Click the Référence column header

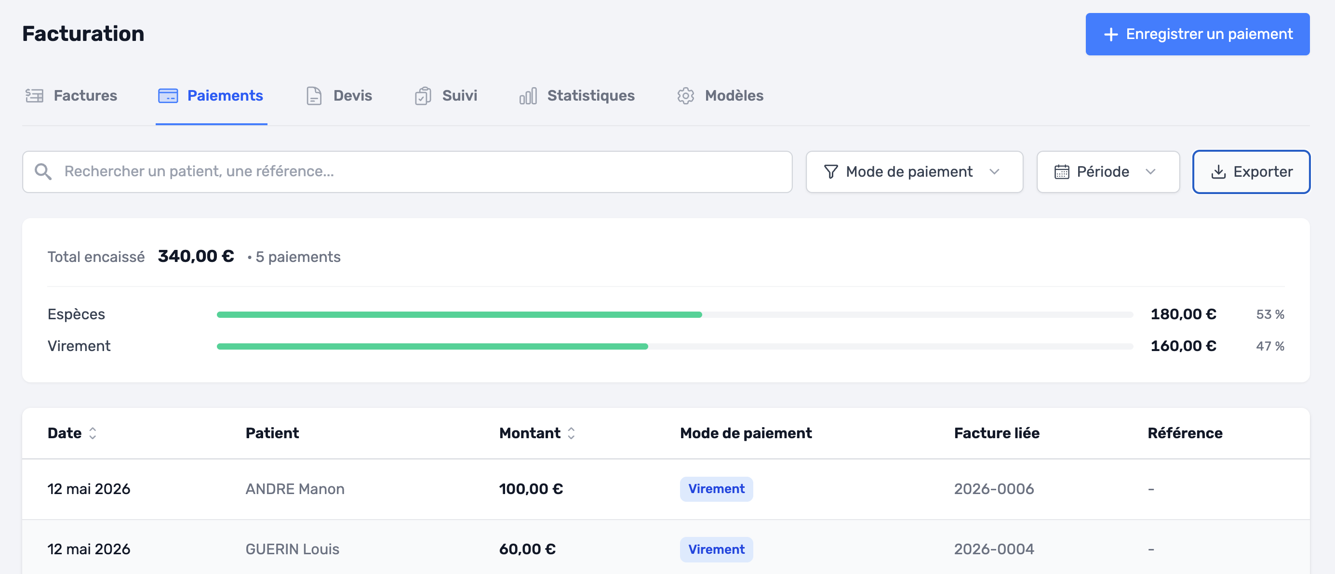(x=1185, y=433)
